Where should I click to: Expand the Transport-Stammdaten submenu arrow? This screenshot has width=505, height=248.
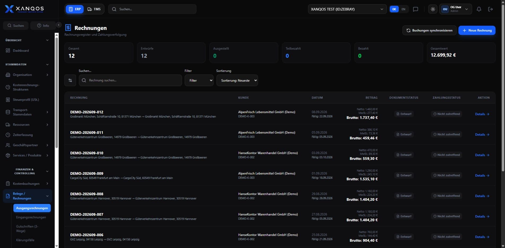pyautogui.click(x=47, y=112)
